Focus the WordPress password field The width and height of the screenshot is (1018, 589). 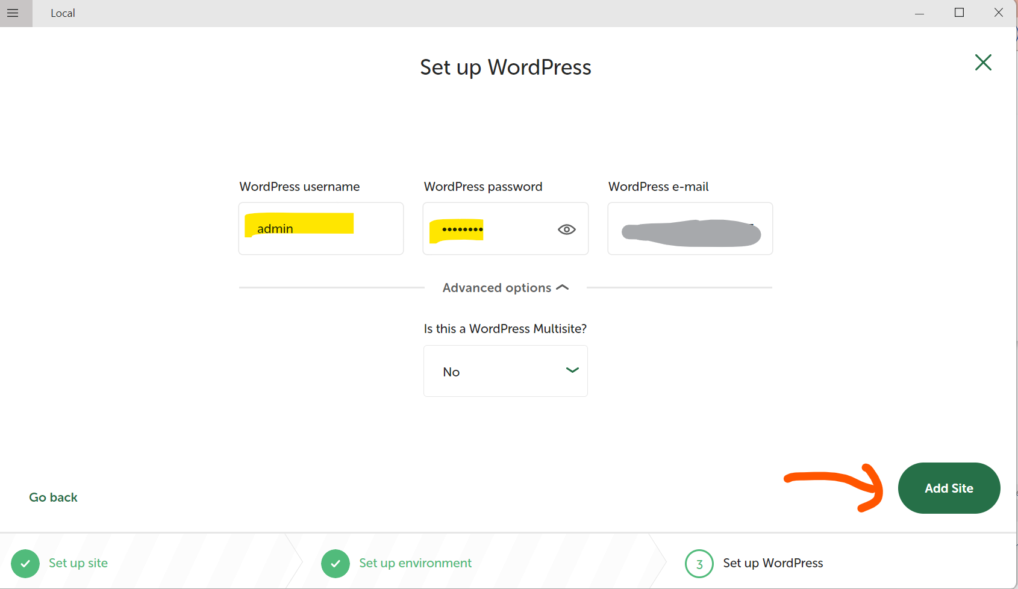[x=505, y=228]
